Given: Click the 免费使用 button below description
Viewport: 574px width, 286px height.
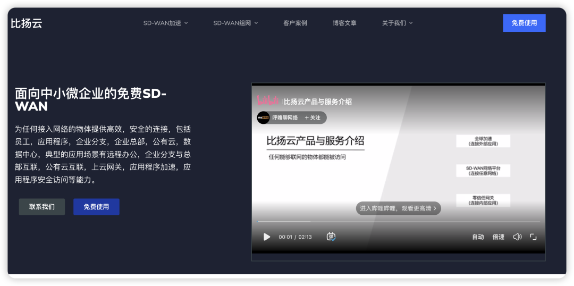Looking at the screenshot, I should coord(96,207).
